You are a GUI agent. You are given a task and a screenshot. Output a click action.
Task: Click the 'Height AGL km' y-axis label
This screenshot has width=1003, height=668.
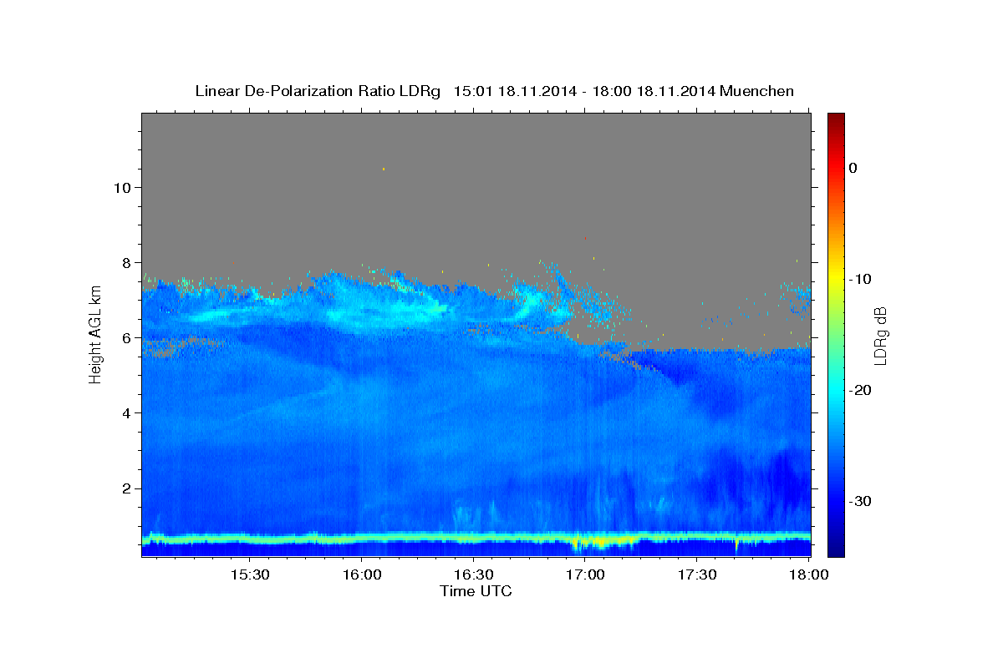coord(95,334)
